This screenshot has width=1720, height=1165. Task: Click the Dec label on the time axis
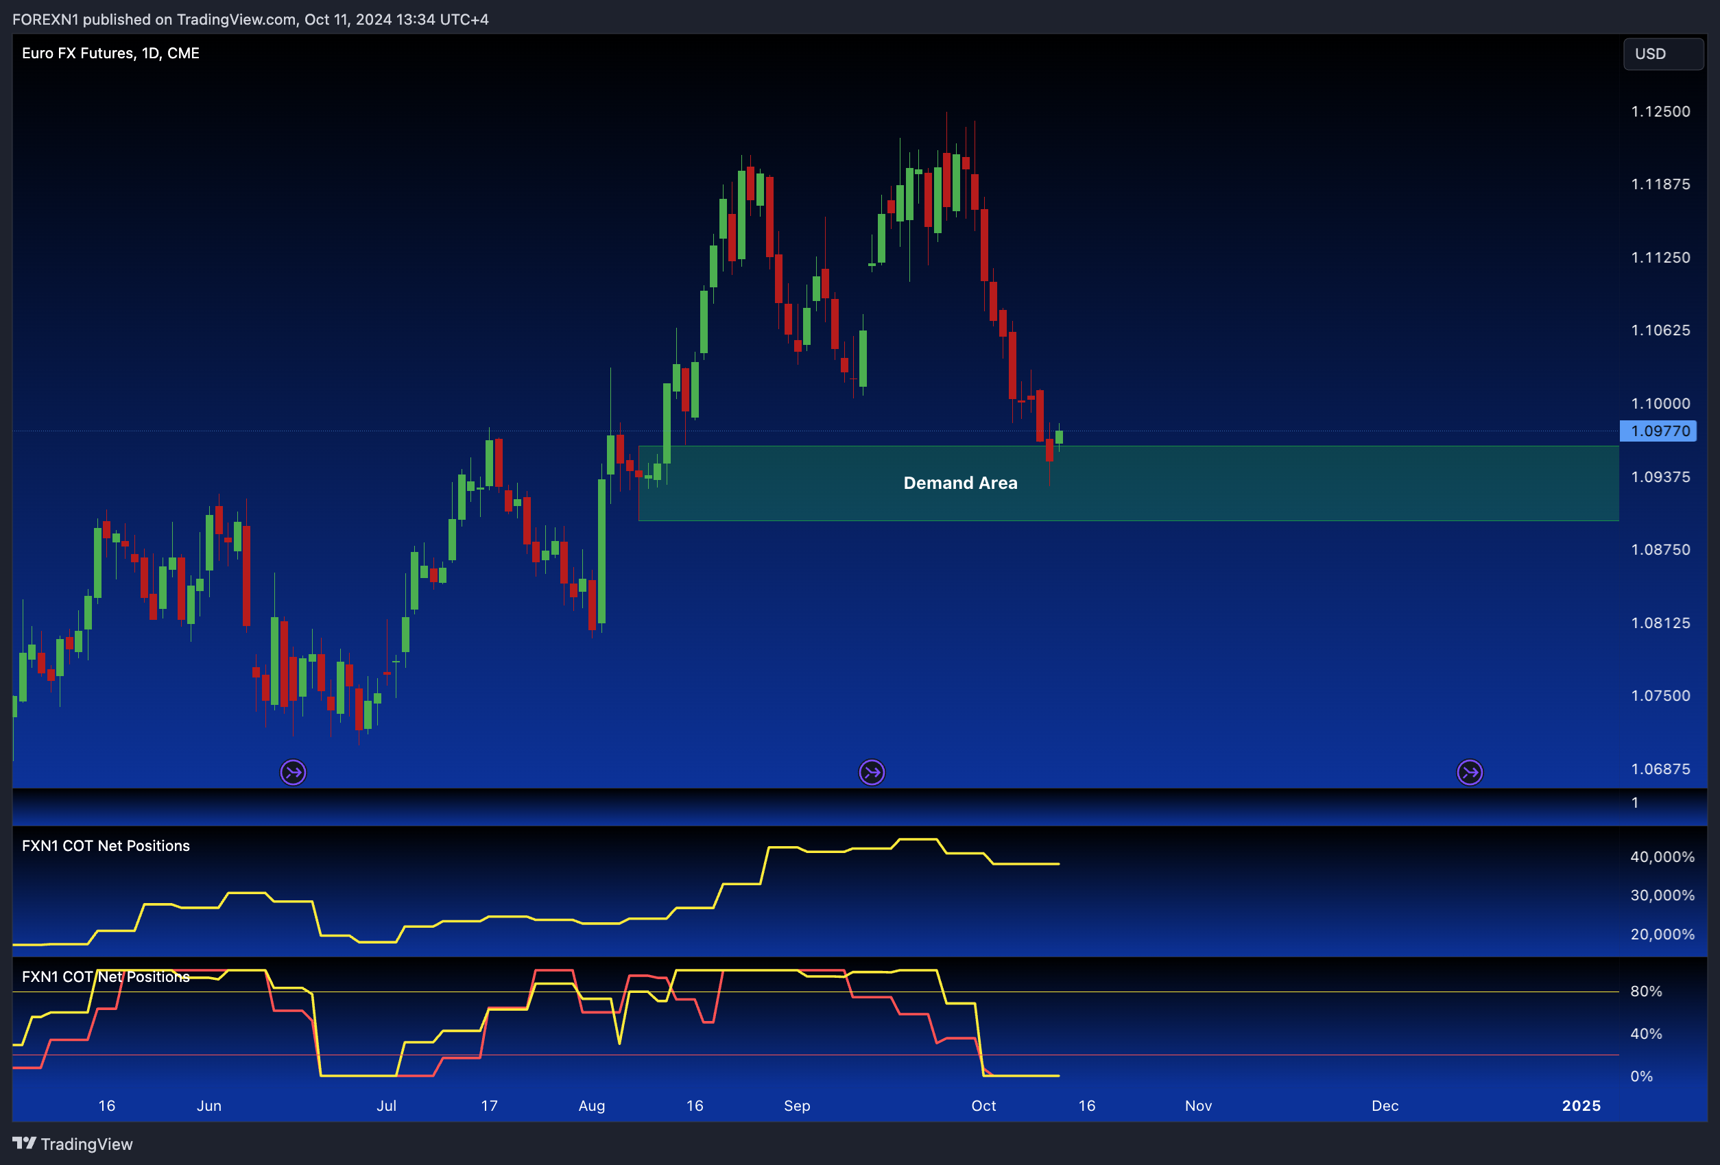point(1385,1106)
